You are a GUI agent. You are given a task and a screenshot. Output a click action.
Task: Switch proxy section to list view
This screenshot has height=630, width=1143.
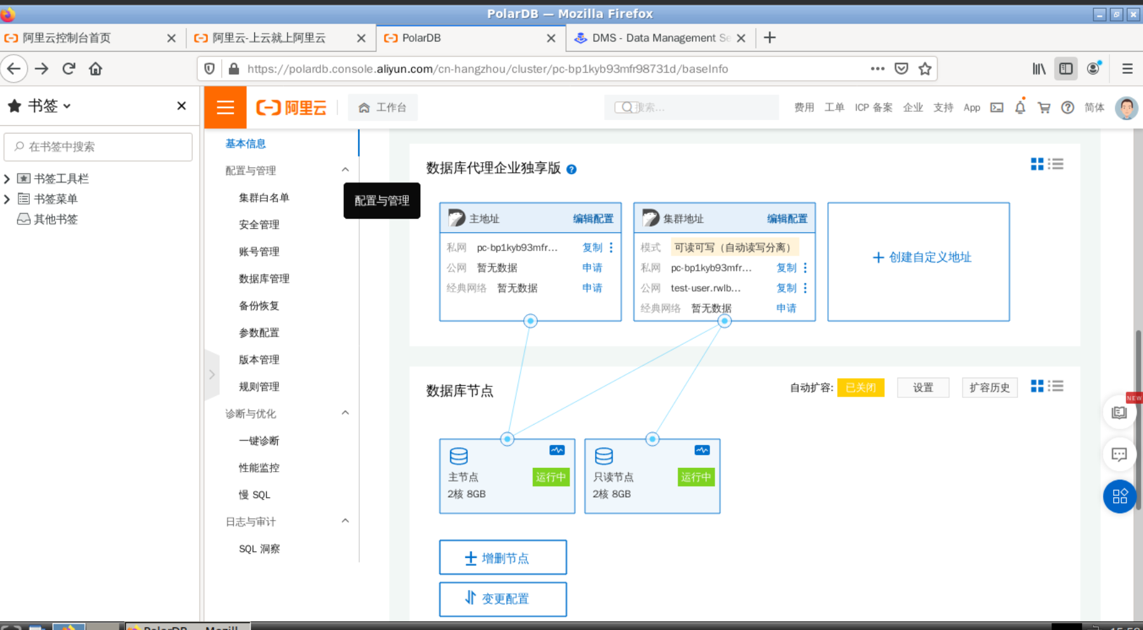point(1056,164)
